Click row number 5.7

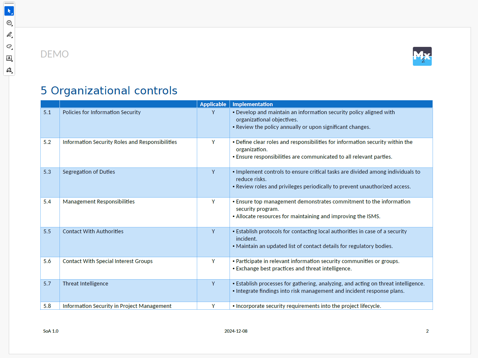point(47,284)
